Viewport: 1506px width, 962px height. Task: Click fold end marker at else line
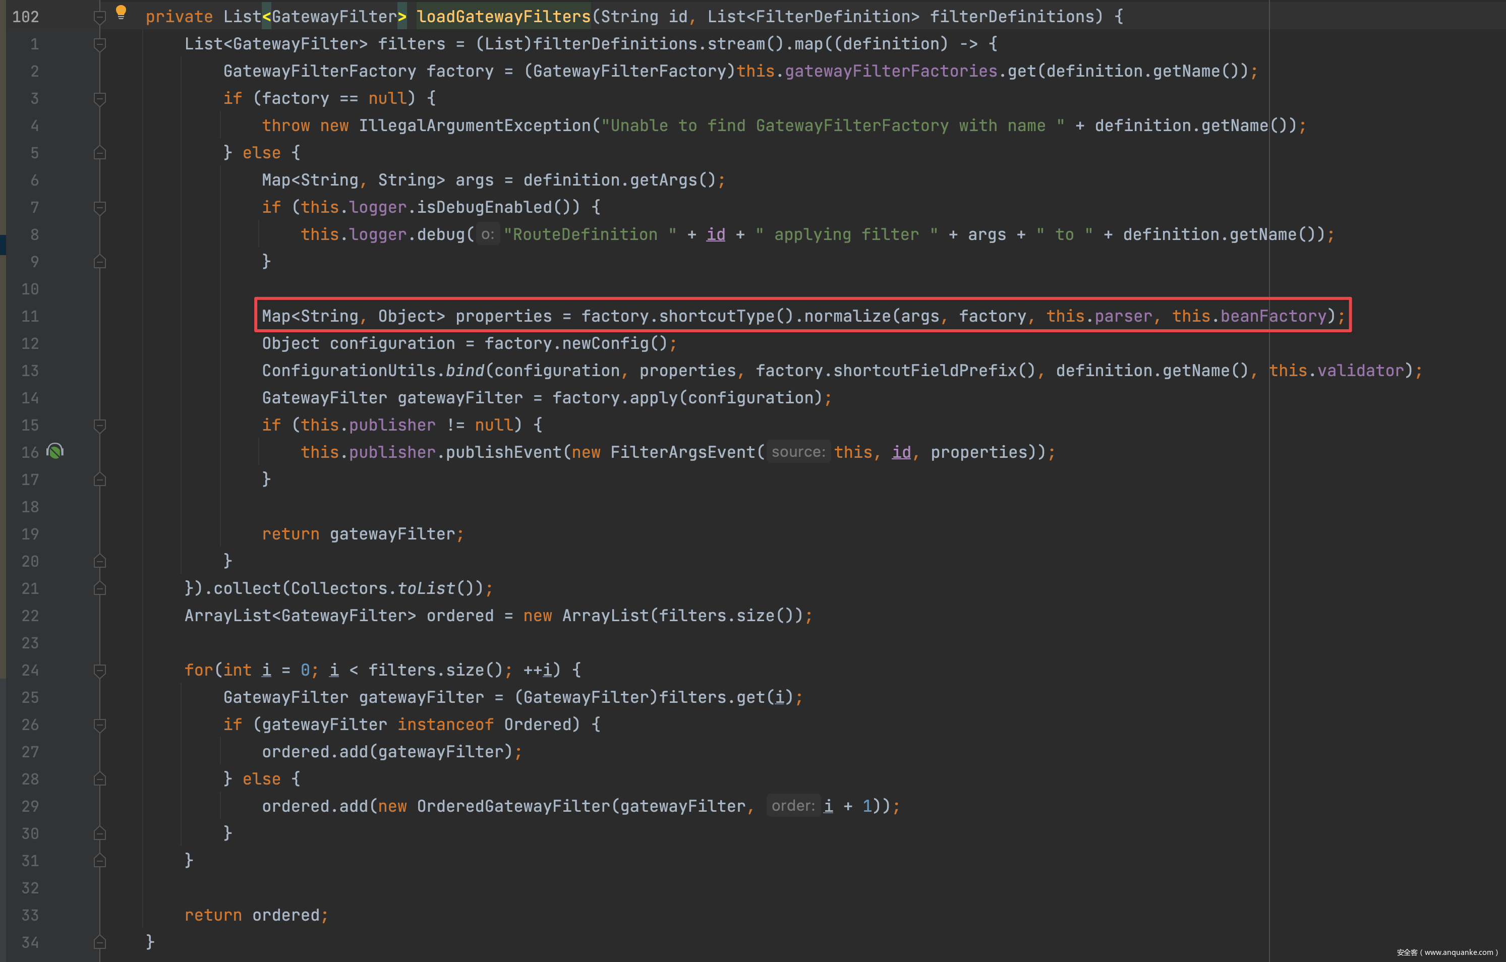(99, 153)
